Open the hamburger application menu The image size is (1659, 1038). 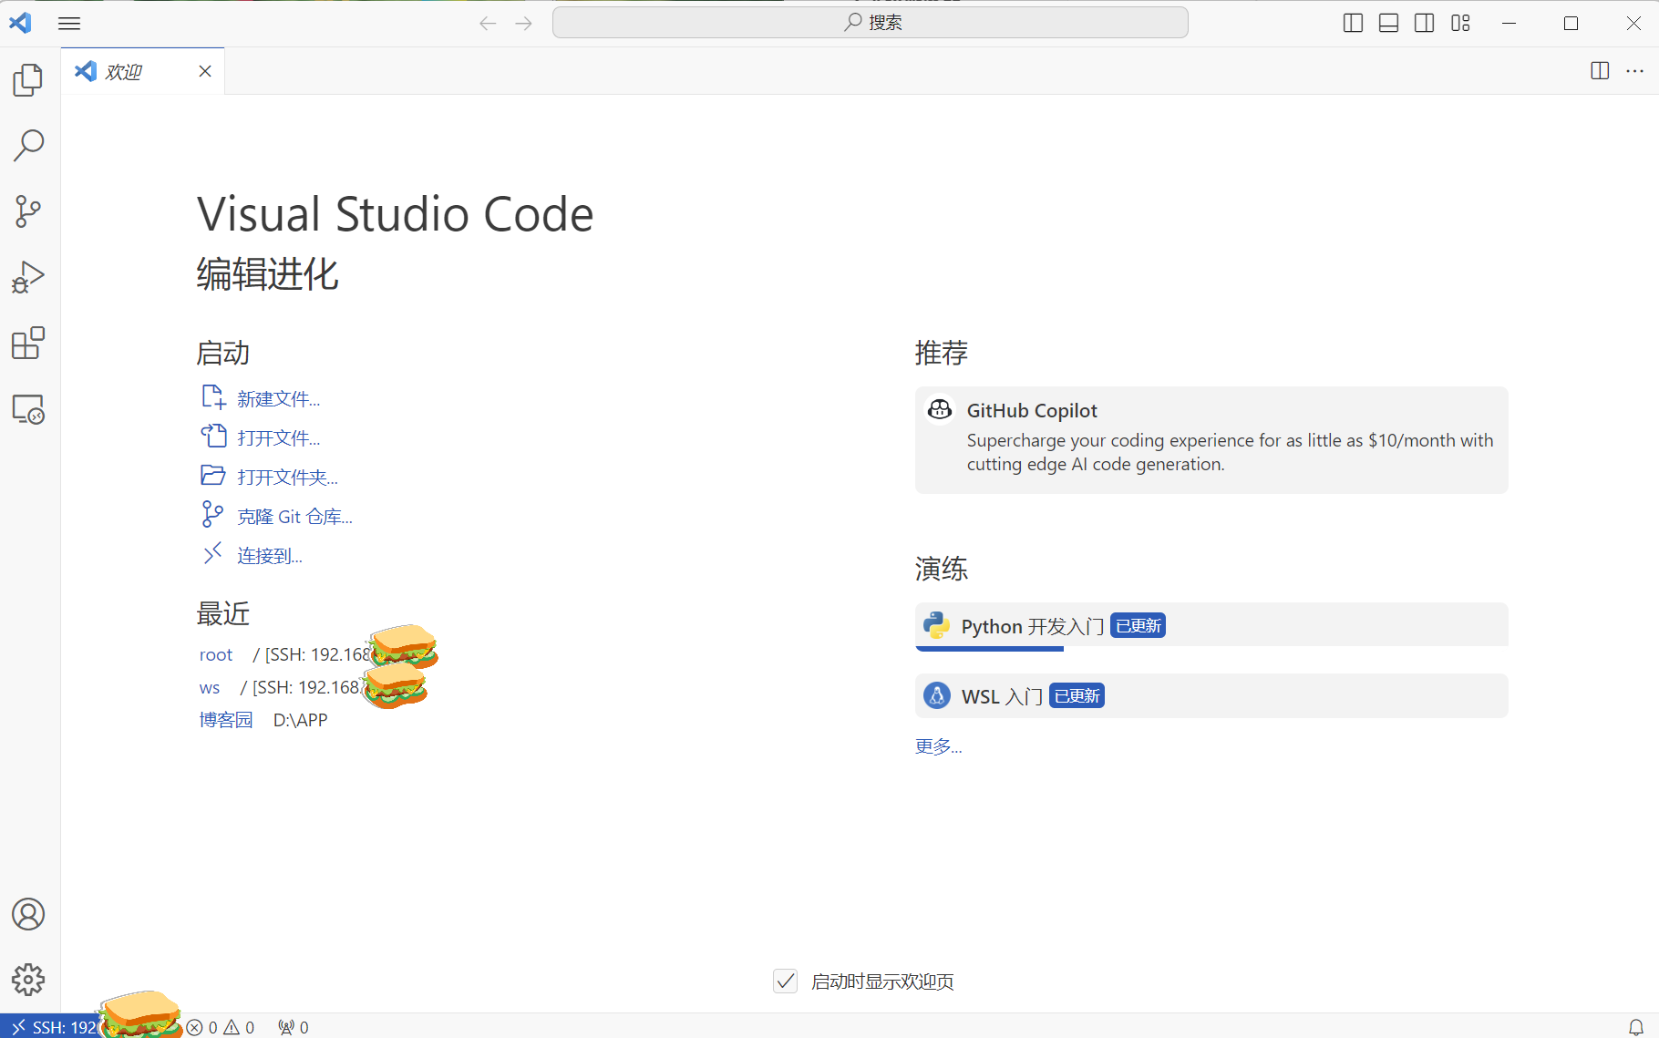point(69,24)
